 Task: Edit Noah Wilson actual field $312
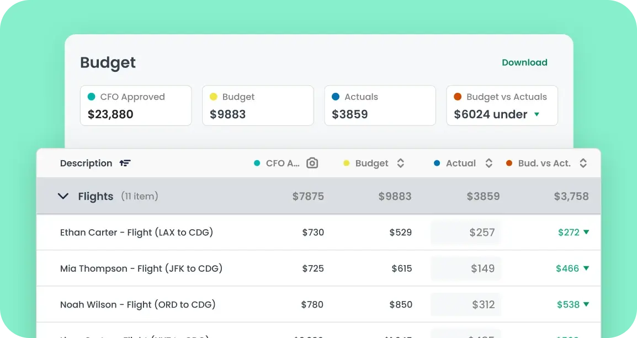point(466,305)
